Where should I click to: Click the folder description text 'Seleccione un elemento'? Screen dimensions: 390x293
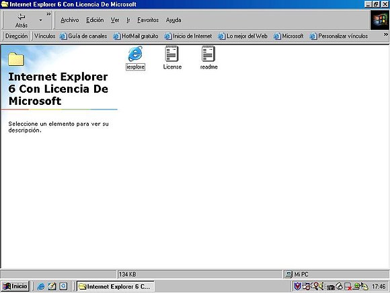(58, 127)
